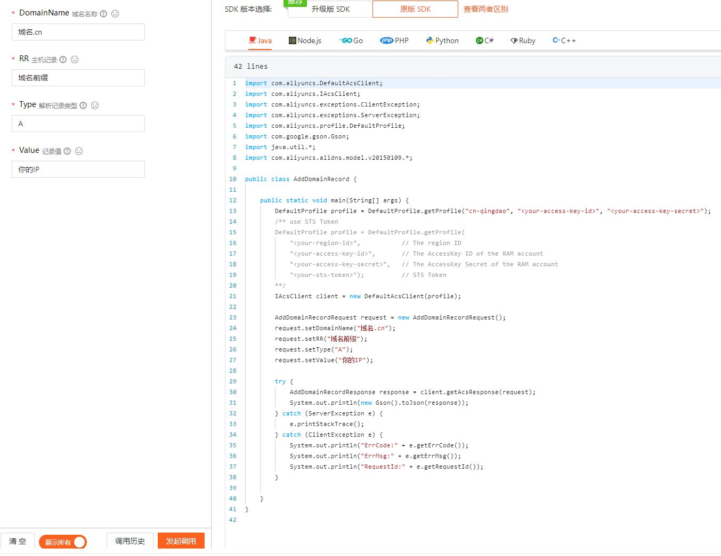
Task: Click line number 23 in the gutter
Action: (x=233, y=317)
